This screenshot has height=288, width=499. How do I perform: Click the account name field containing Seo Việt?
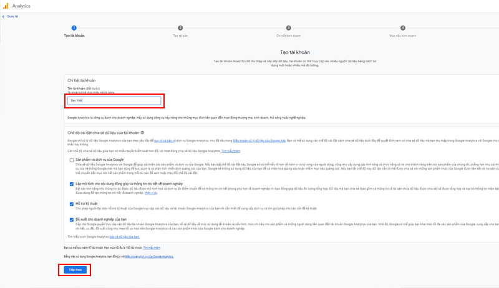[115, 100]
